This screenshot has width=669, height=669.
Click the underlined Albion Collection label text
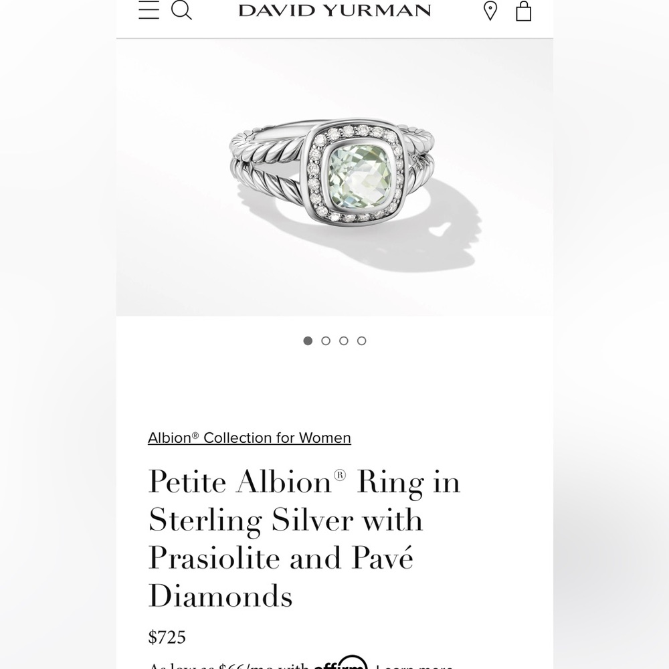[x=249, y=438]
